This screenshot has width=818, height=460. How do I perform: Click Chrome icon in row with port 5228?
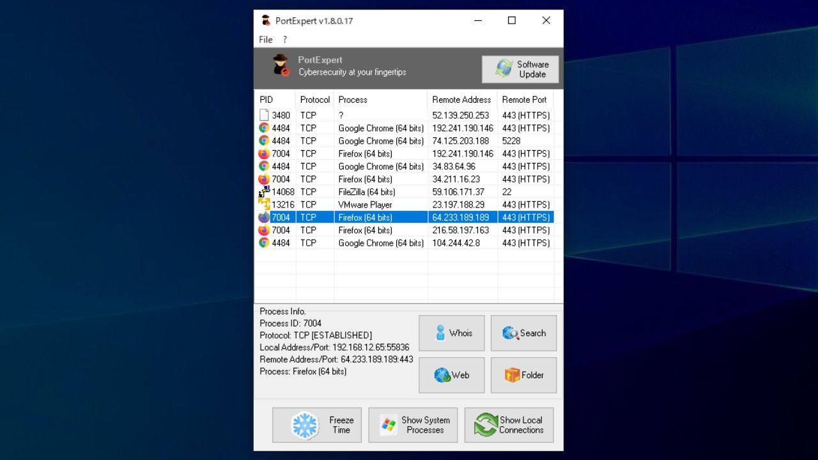tap(264, 141)
